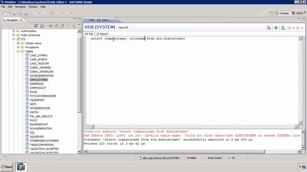Click the message console horizontal scrollbar
307x172 pixels.
[x=176, y=151]
